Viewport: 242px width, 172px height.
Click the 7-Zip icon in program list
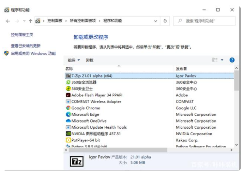(x=68, y=76)
